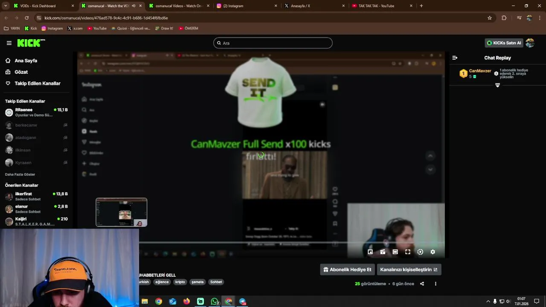546x307 pixels.
Task: Bookmark this page with star
Action: coord(490,18)
